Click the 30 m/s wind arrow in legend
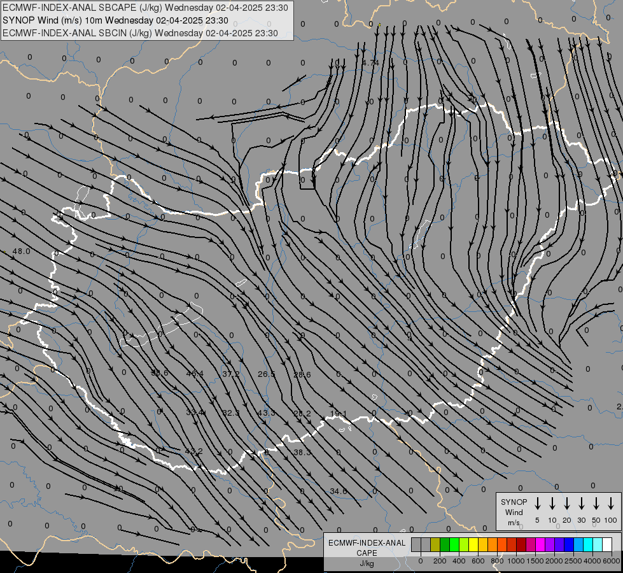 [x=581, y=504]
